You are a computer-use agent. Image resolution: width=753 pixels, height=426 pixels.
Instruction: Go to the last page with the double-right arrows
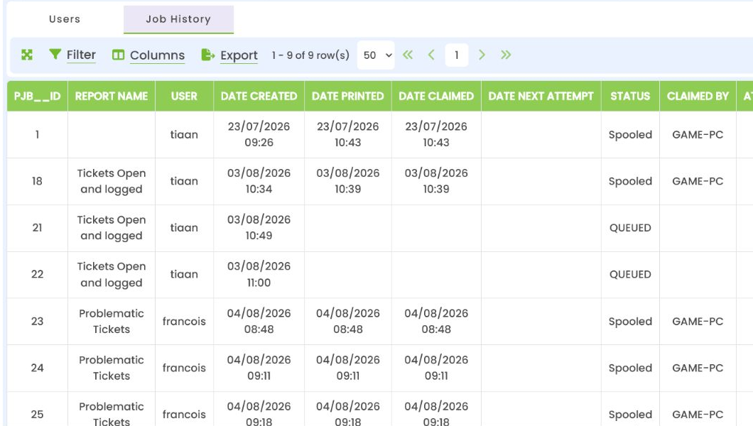coord(506,55)
